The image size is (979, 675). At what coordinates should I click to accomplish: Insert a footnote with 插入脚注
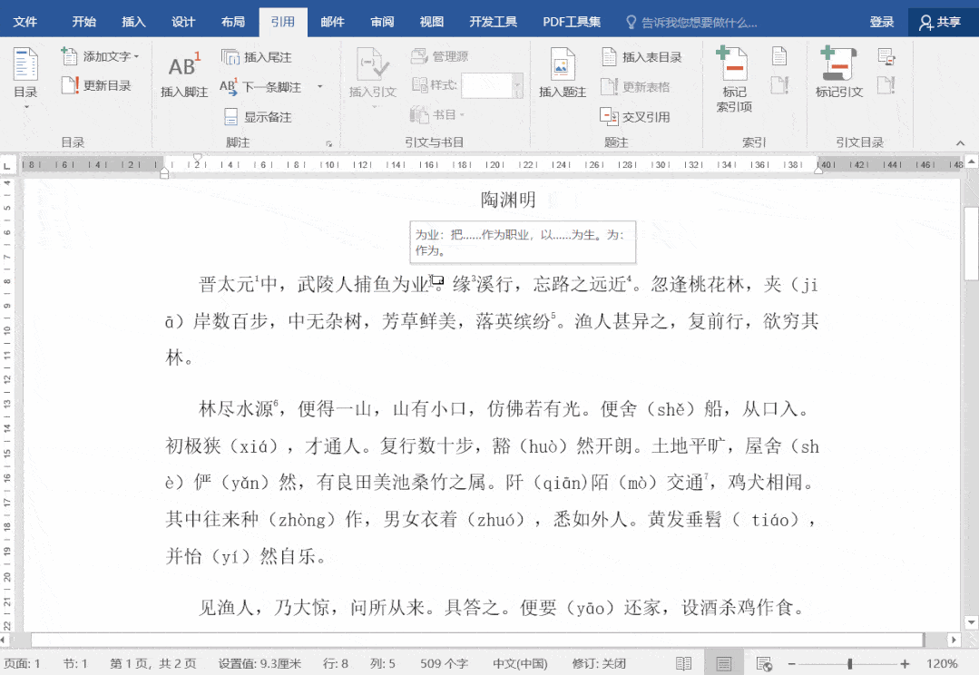click(184, 73)
